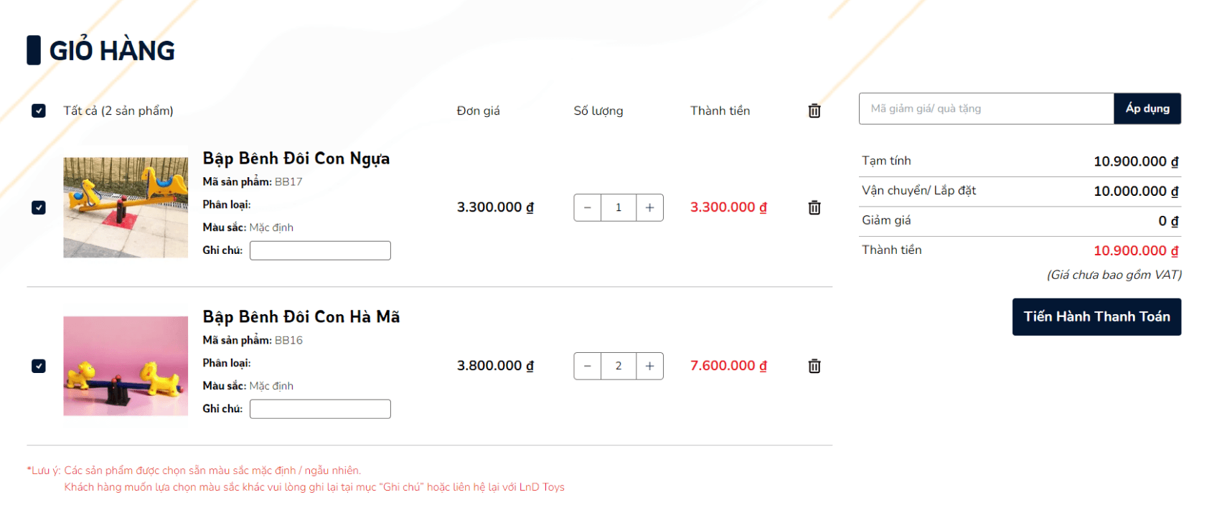Screen dimensions: 1227x510
Task: Uncheck the Bập Bênh Đôi Con Ngựa item
Action: pos(39,207)
